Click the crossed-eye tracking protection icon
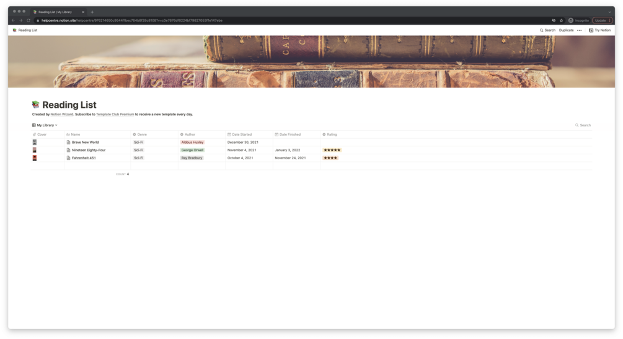Screen dimensions: 623x339 (554, 20)
